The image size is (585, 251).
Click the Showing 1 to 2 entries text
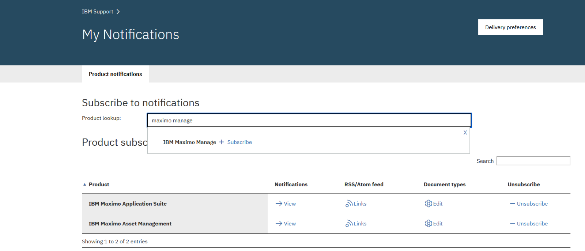click(114, 242)
